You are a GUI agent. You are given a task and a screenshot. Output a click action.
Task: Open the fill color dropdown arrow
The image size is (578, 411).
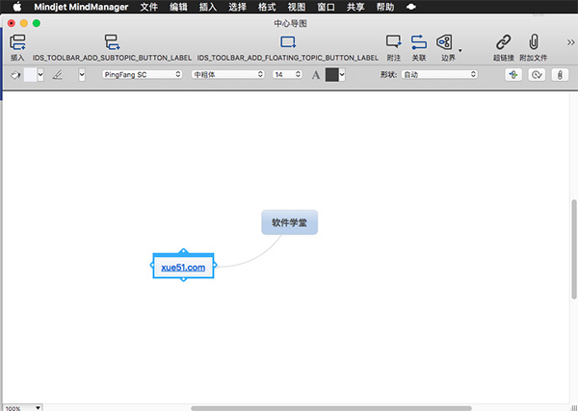click(40, 75)
